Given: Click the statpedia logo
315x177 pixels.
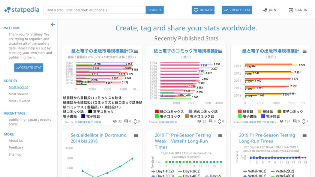Looking at the screenshot, I should (x=21, y=9).
